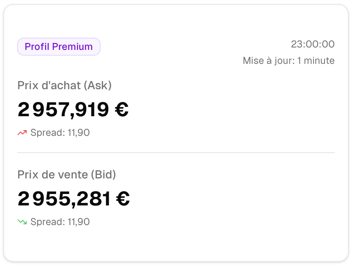Click the Prix de vente (Bid) label
This screenshot has height=266, width=354.
coord(67,175)
